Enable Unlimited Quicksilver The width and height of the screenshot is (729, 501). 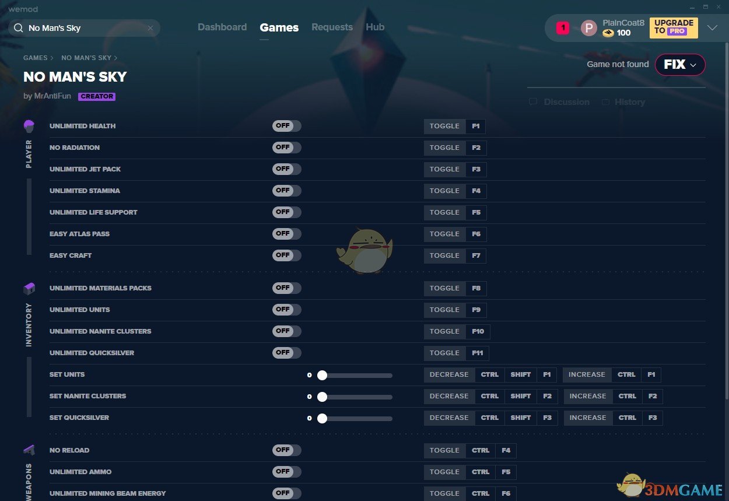[x=287, y=353]
